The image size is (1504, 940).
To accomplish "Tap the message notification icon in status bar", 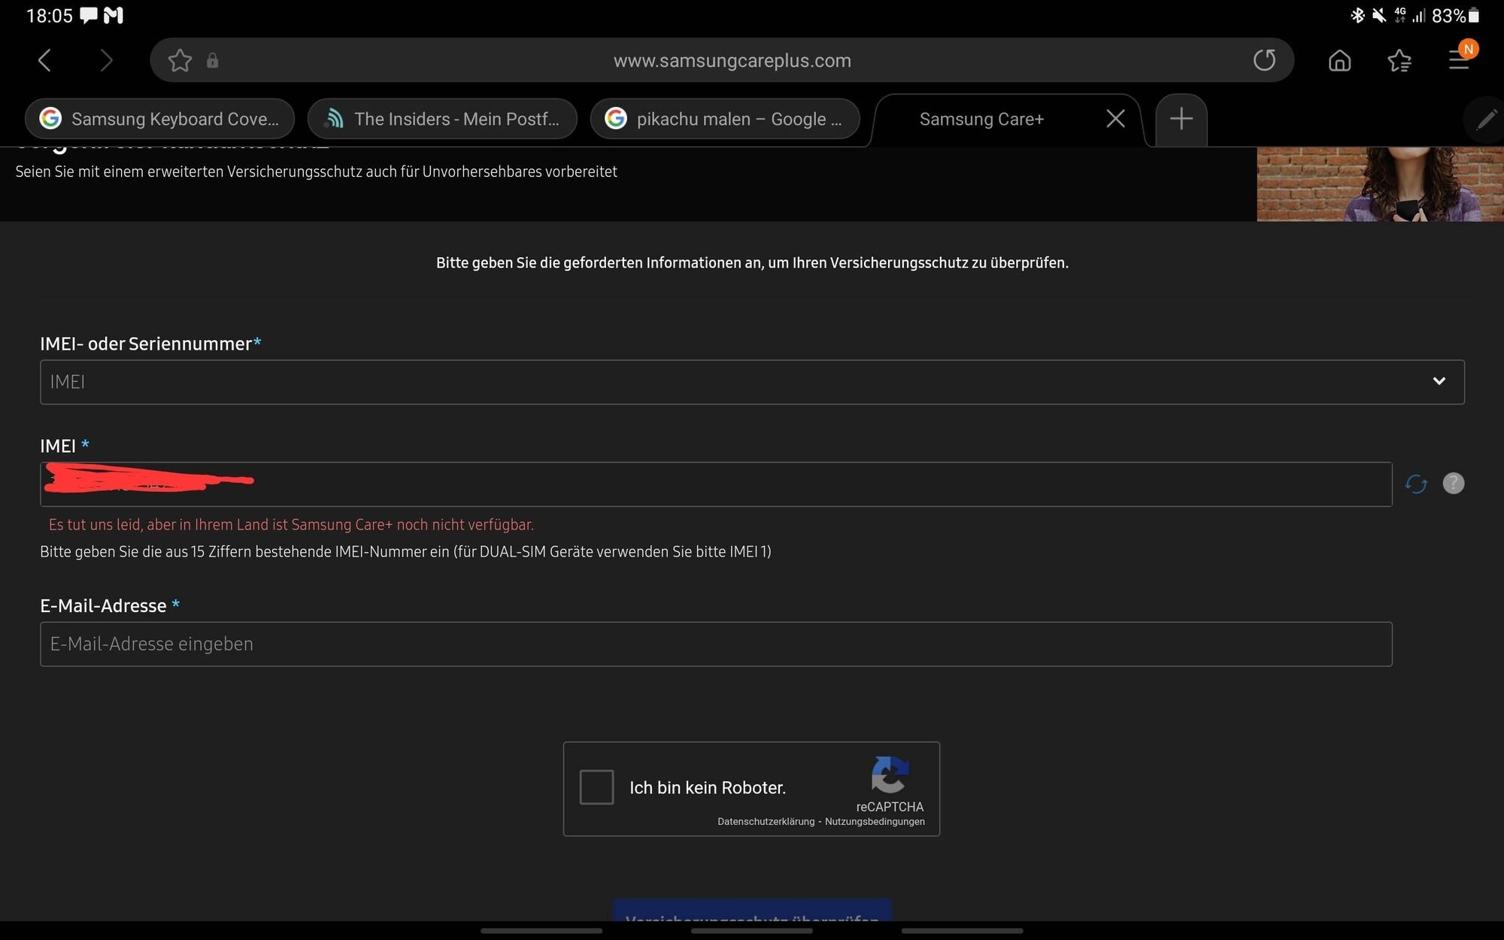I will 88,15.
